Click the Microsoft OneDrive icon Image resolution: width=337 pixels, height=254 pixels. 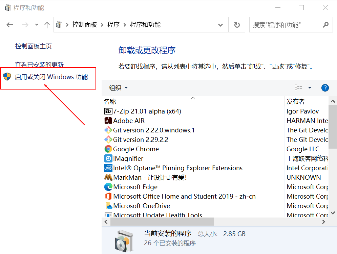tap(109, 206)
